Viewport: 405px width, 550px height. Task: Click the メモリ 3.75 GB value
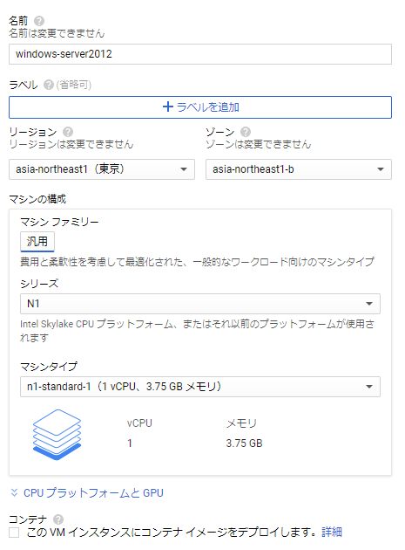(x=244, y=443)
